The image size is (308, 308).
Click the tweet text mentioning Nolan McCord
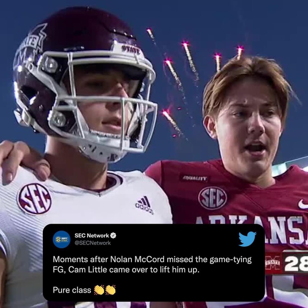click(x=152, y=264)
